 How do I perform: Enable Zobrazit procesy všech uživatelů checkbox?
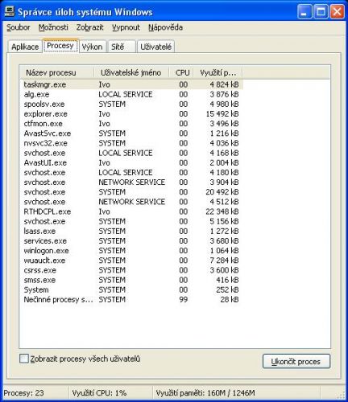tap(24, 359)
